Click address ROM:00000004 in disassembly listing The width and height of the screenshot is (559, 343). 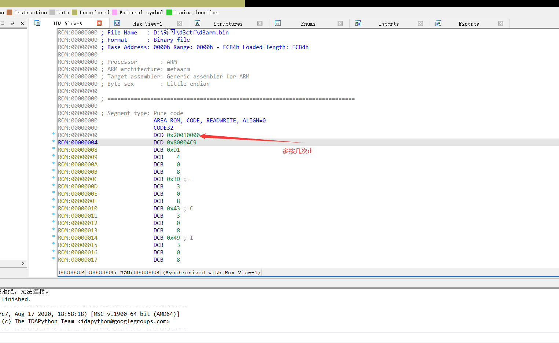coord(77,142)
